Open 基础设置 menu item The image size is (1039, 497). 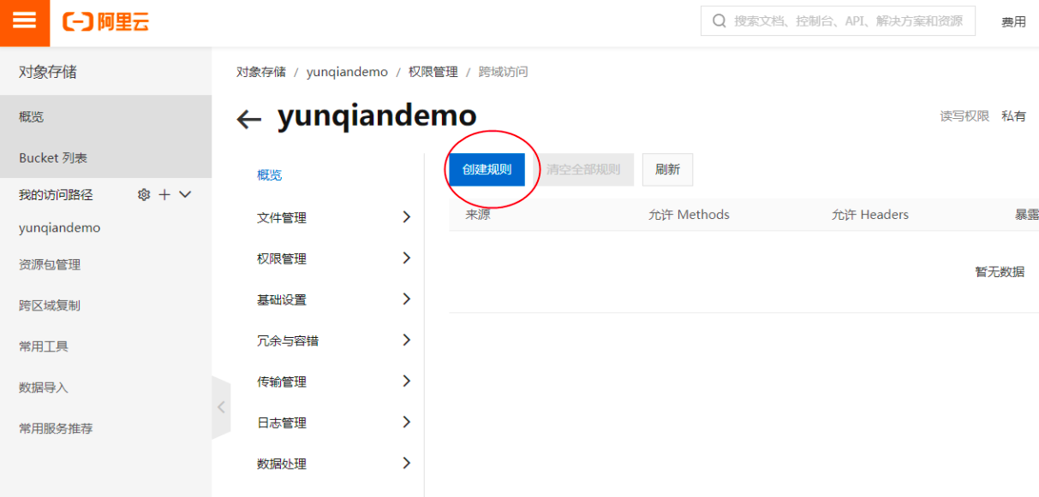(x=282, y=300)
